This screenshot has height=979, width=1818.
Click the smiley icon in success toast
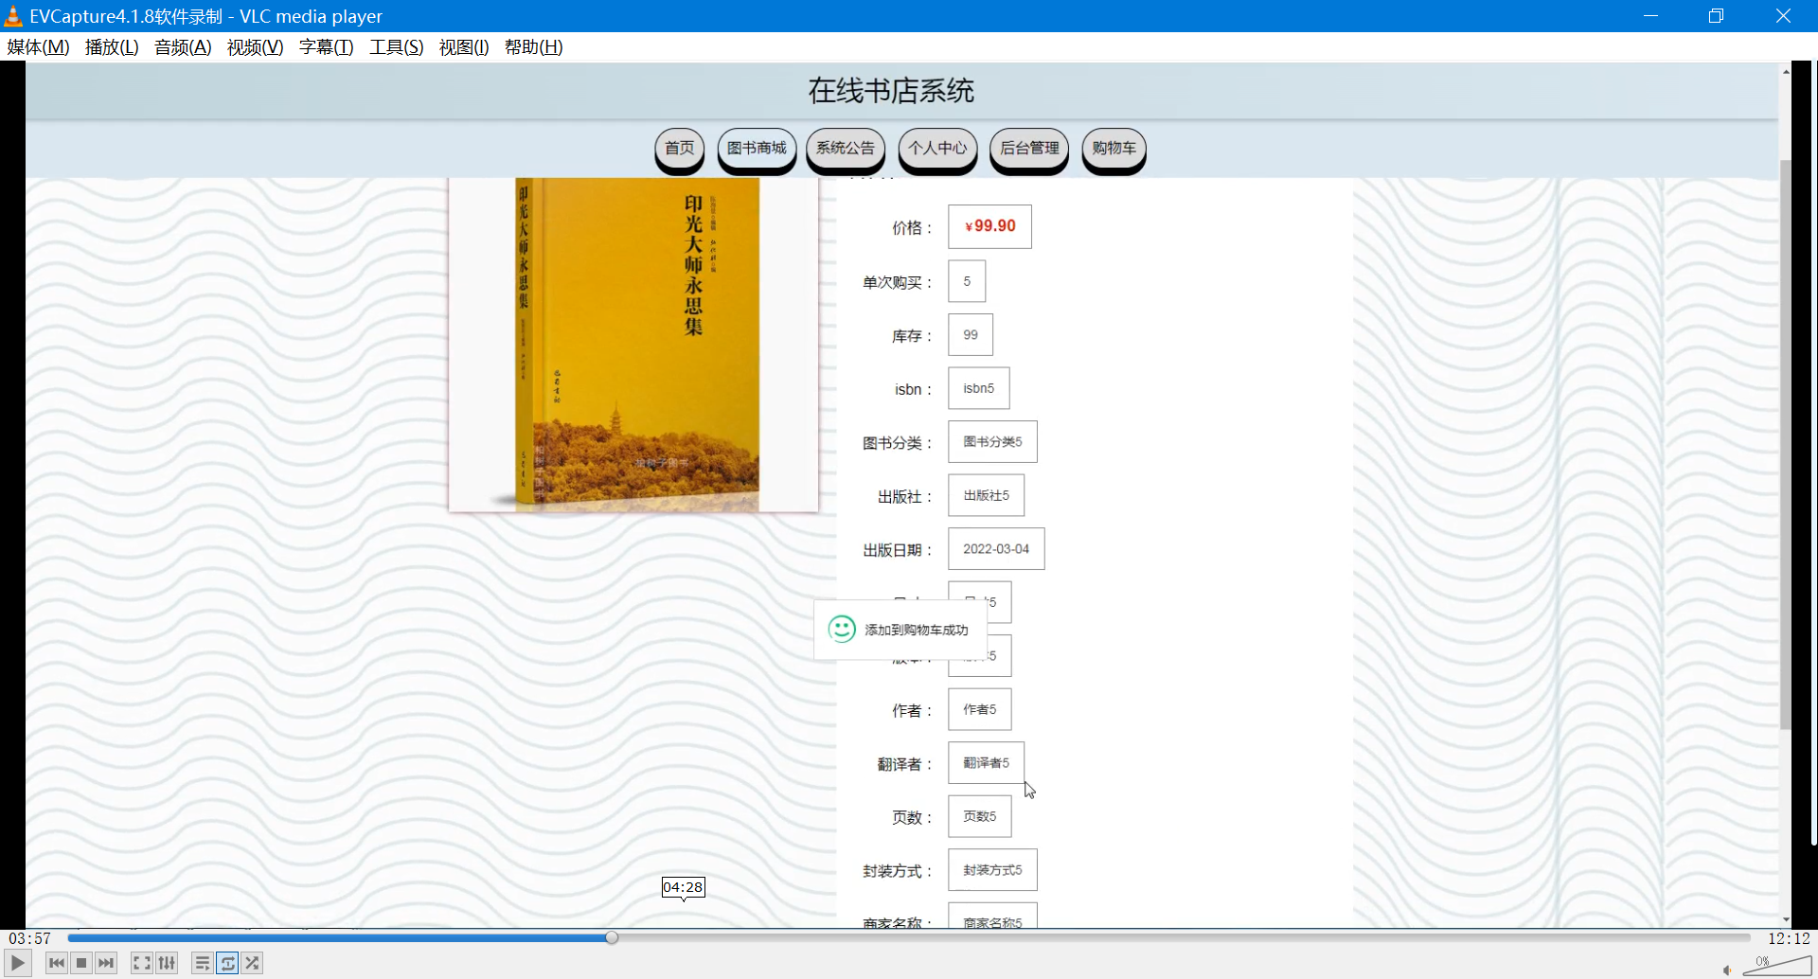(842, 629)
